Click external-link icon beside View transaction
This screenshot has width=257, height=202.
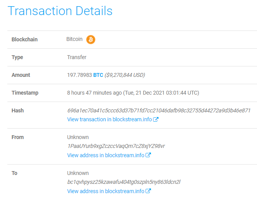(x=156, y=119)
